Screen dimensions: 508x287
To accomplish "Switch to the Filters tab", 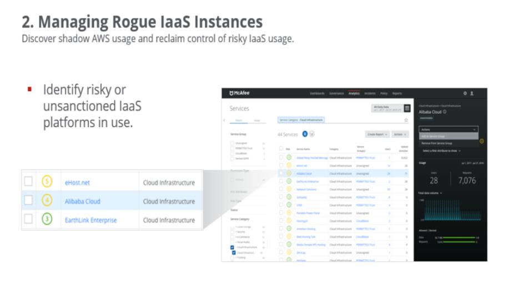I will (239, 120).
